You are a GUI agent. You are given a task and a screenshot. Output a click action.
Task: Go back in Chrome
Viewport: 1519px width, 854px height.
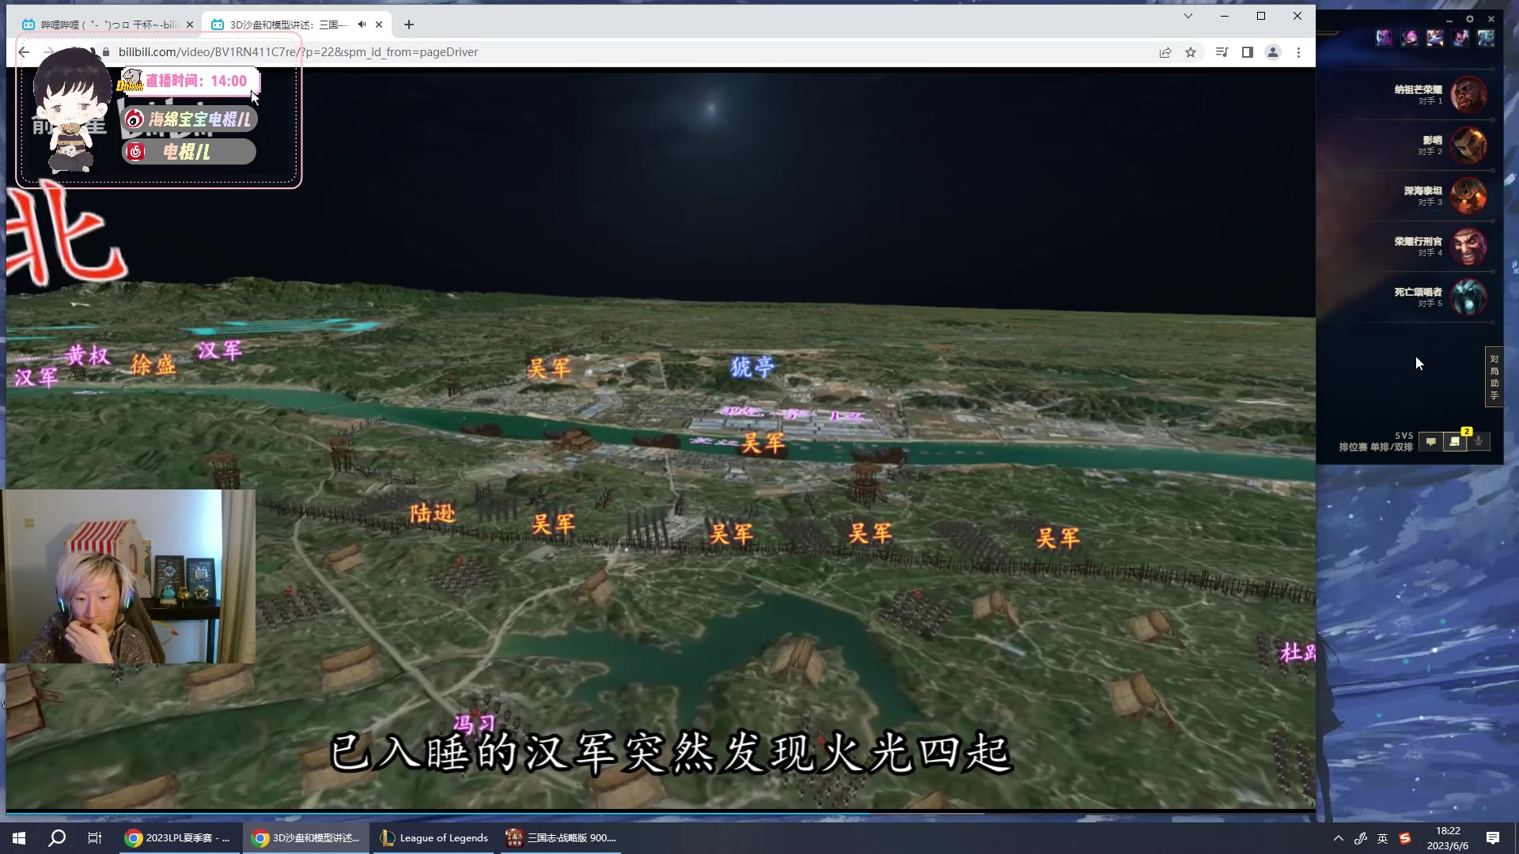(x=24, y=52)
